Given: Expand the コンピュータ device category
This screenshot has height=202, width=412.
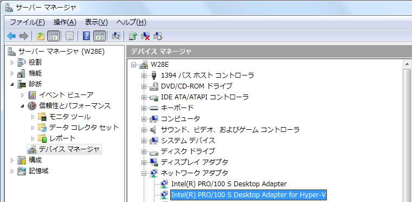Looking at the screenshot, I should point(144,119).
